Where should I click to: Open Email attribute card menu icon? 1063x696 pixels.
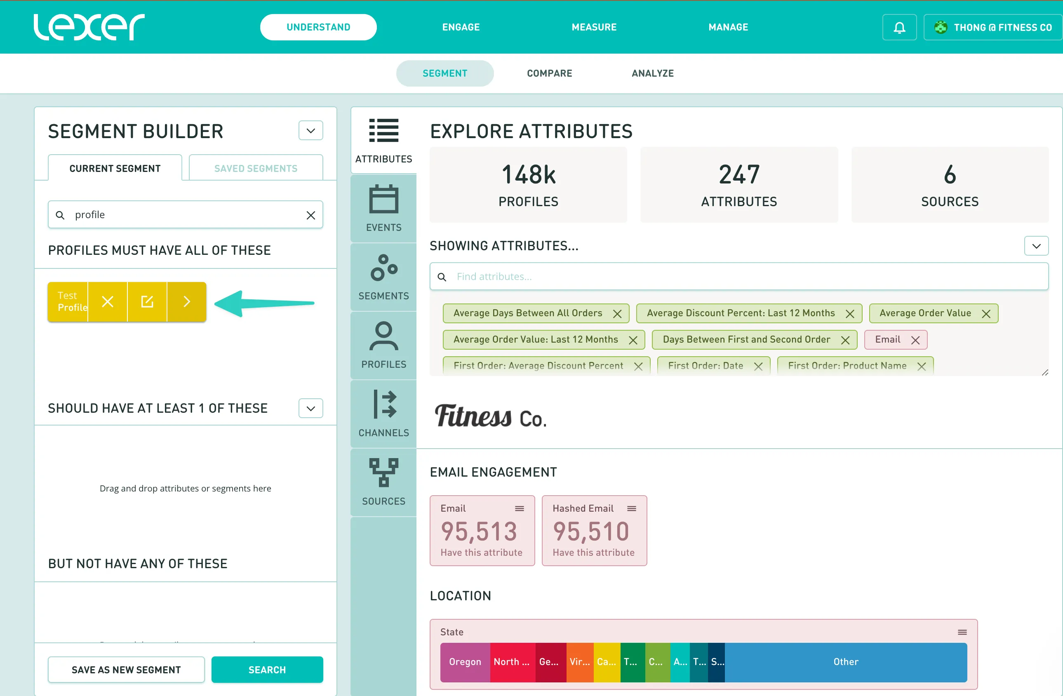[519, 508]
